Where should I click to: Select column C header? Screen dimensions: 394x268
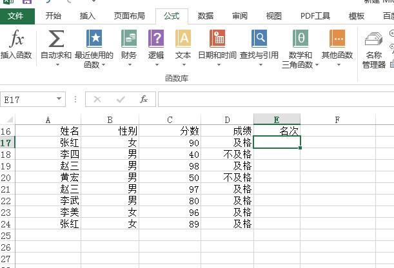click(170, 119)
